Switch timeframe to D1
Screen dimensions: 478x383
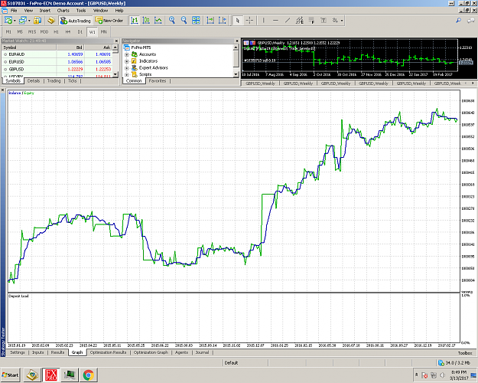click(x=80, y=31)
